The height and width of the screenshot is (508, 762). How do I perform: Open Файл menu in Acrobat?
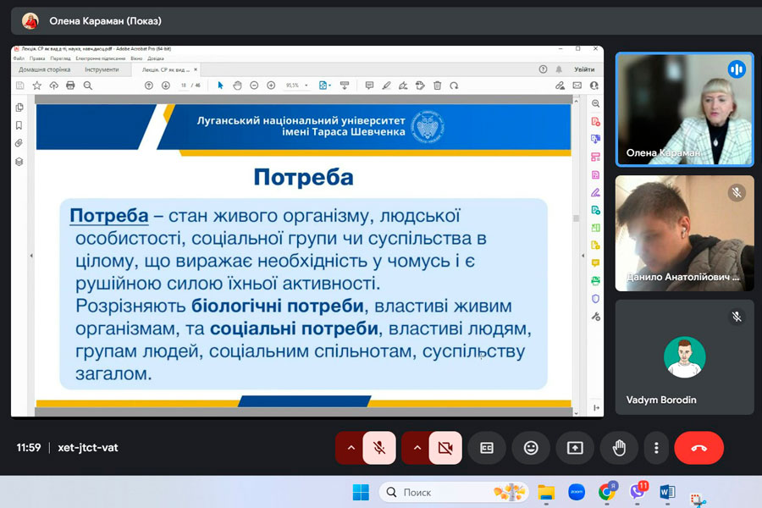(19, 58)
